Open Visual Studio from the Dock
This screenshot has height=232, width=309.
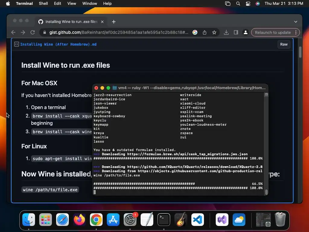pos(222,220)
